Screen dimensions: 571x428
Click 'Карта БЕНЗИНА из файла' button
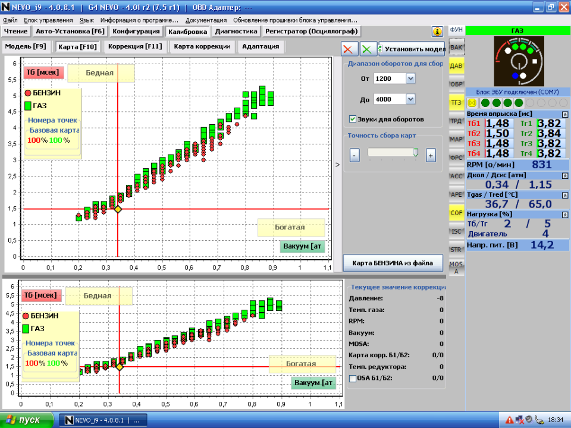[x=394, y=263]
